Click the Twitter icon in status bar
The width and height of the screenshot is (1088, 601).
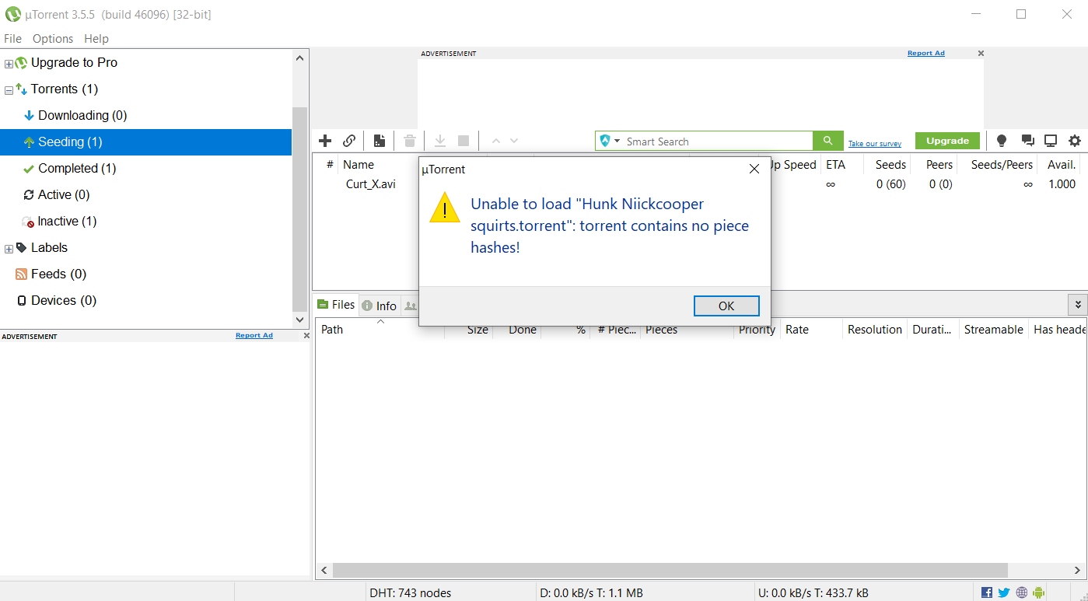(1004, 592)
